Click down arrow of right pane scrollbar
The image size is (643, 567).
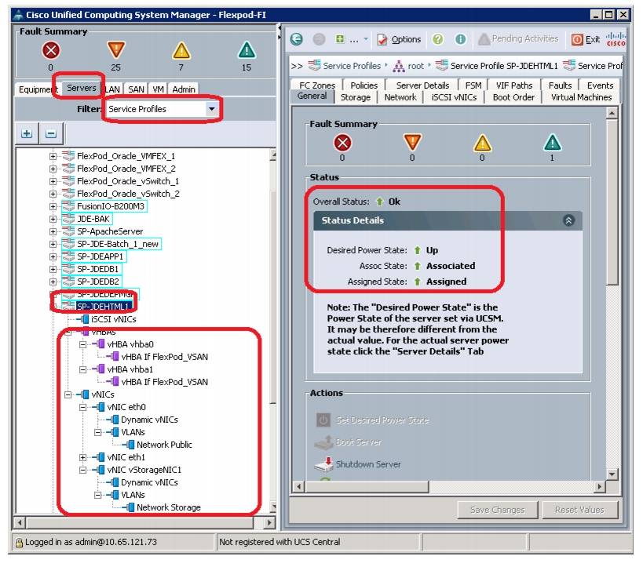pos(612,474)
